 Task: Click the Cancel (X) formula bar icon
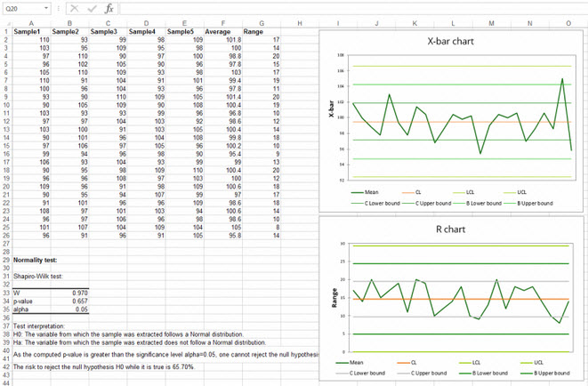(74, 8)
